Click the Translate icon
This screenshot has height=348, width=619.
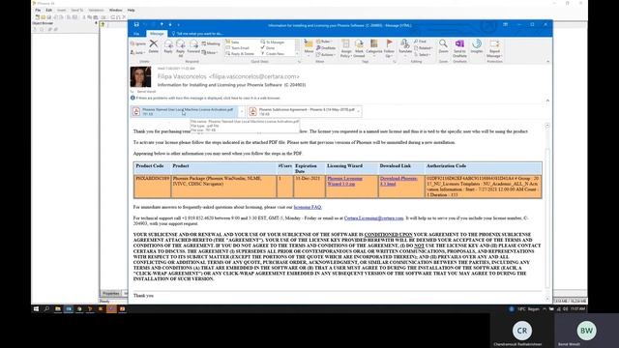(405, 48)
